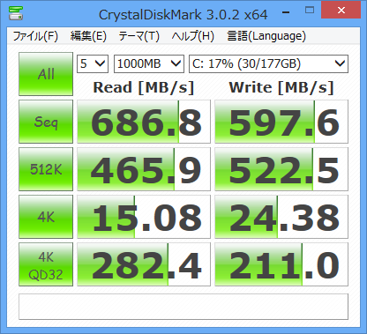Image resolution: width=367 pixels, height=334 pixels.
Task: Open the 言語(Language) menu
Action: point(266,36)
